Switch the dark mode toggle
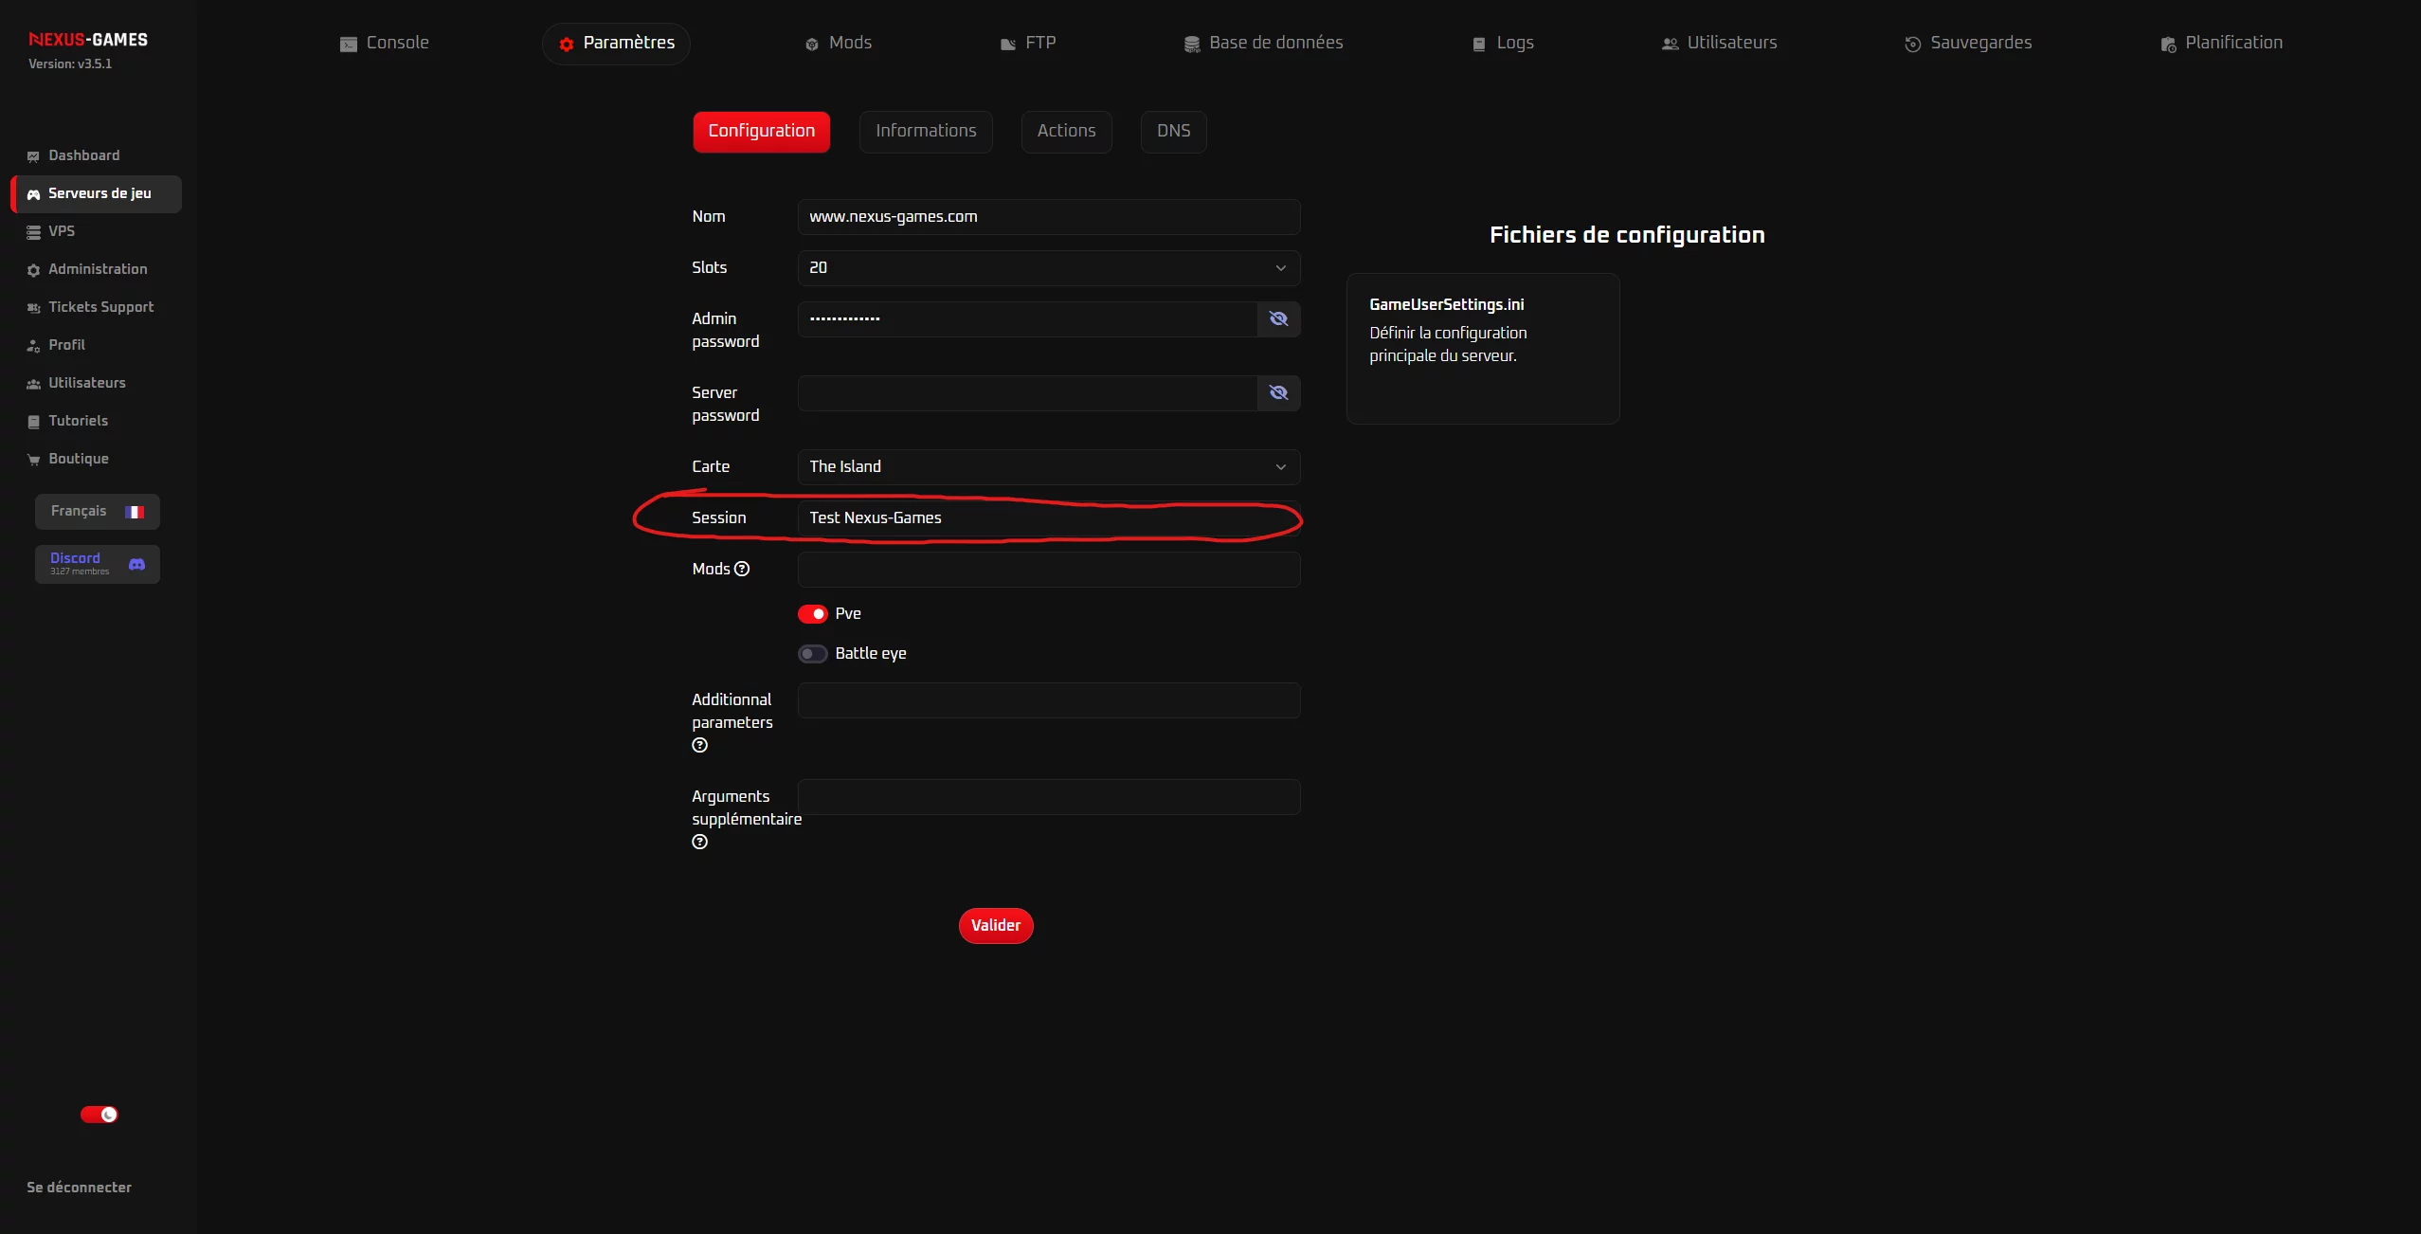This screenshot has height=1234, width=2421. 99,1115
